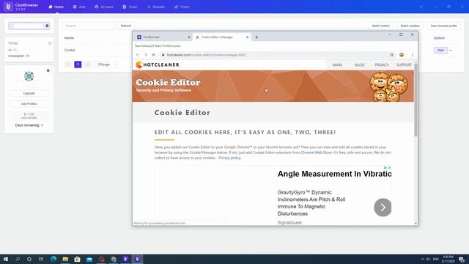Open the PRIVACY site menu item
469x264 pixels.
click(382, 65)
